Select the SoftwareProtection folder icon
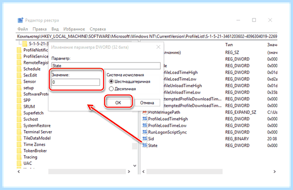This screenshot has width=293, height=190. (x=19, y=94)
